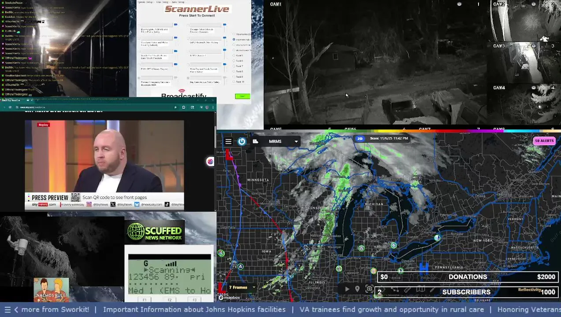Click the ticker left arrow
Image resolution: width=561 pixels, height=317 pixels.
(16, 310)
